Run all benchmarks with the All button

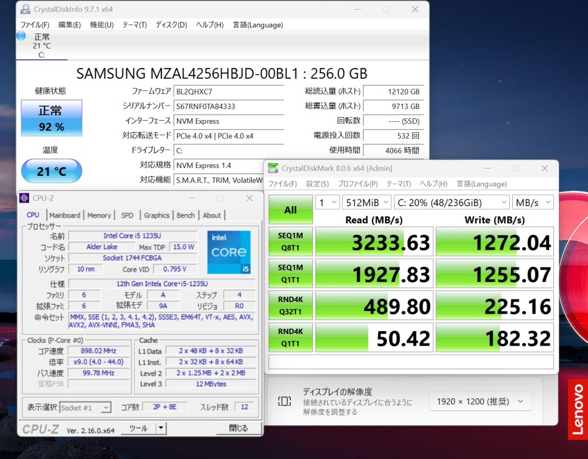290,210
